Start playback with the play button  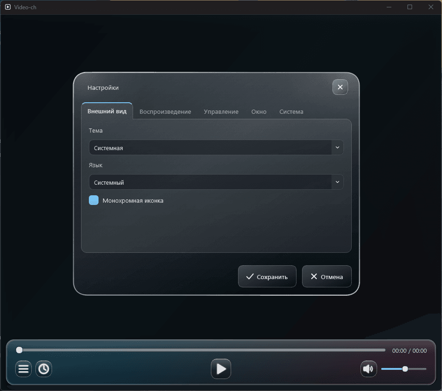coord(221,369)
